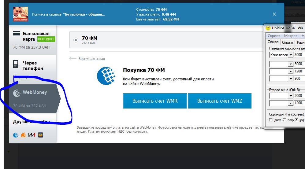The width and height of the screenshot is (305, 169).
Task: Click the large WebMoney logo
Action: pyautogui.click(x=106, y=76)
